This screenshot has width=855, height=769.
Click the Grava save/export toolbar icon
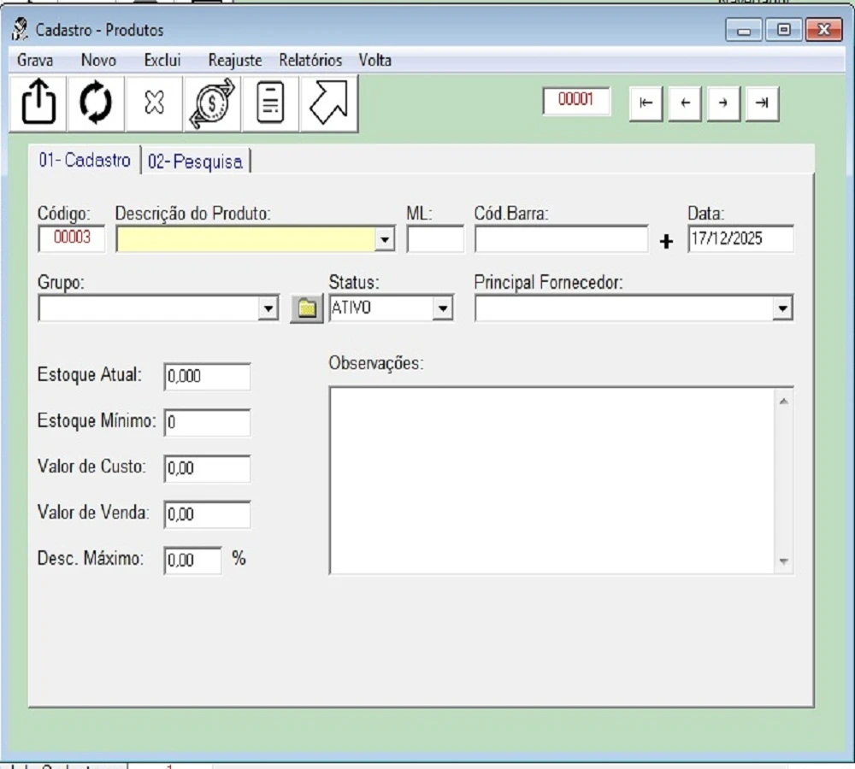tap(38, 103)
